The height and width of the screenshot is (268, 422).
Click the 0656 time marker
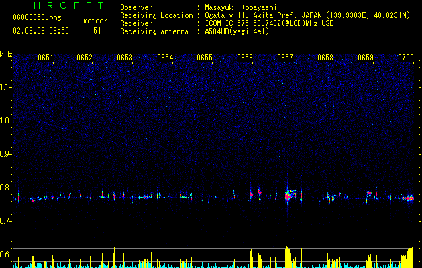pyautogui.click(x=245, y=58)
